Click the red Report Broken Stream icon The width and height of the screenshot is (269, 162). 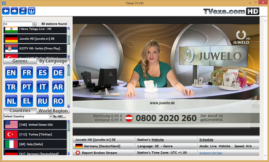click(x=78, y=153)
